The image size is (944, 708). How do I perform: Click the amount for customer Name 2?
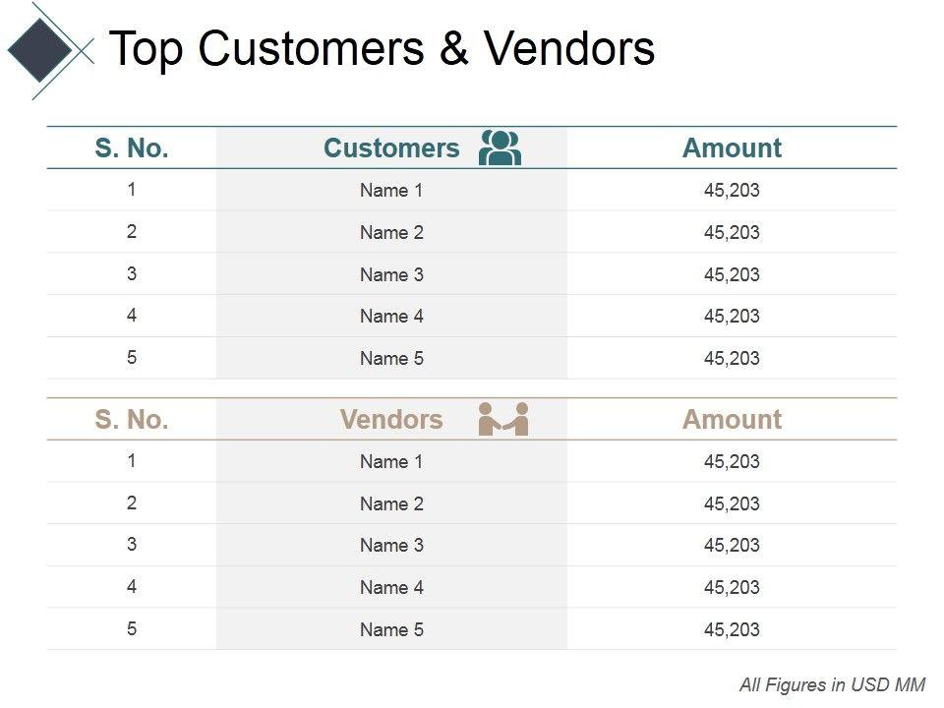coord(732,233)
